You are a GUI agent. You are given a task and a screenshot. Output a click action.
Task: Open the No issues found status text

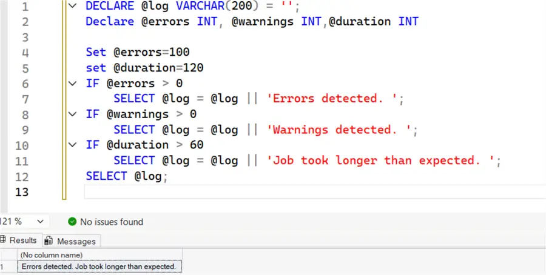112,222
